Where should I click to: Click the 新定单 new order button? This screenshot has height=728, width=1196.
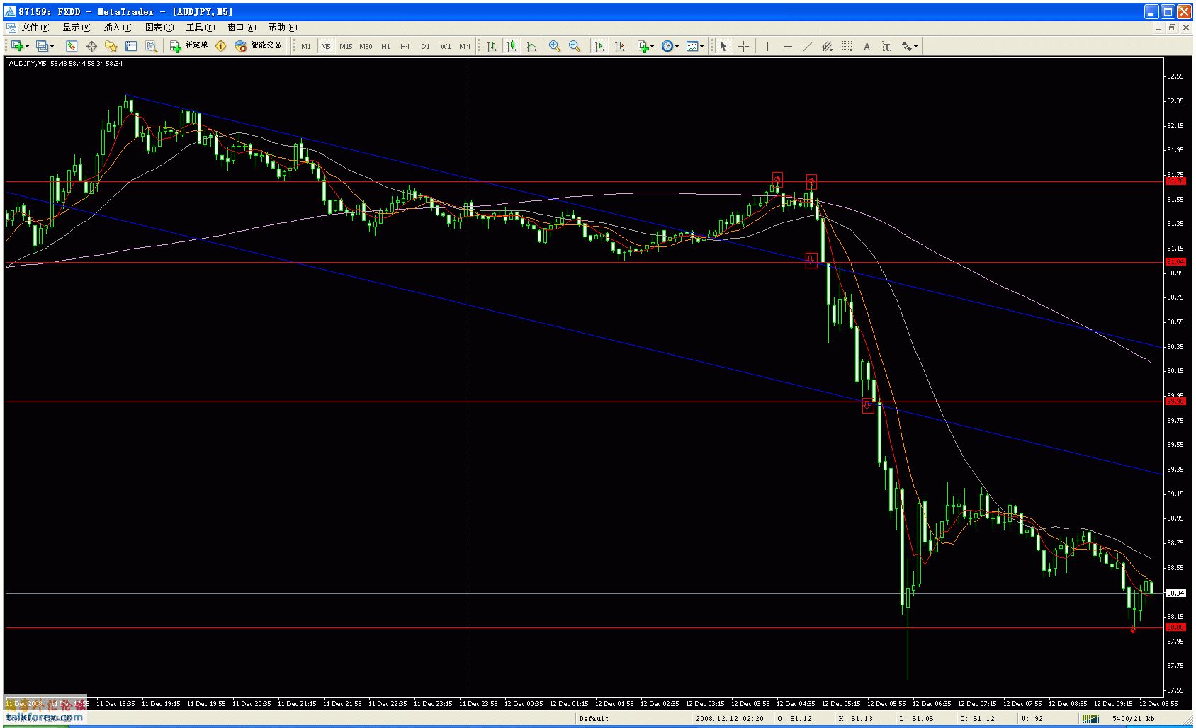tap(189, 46)
